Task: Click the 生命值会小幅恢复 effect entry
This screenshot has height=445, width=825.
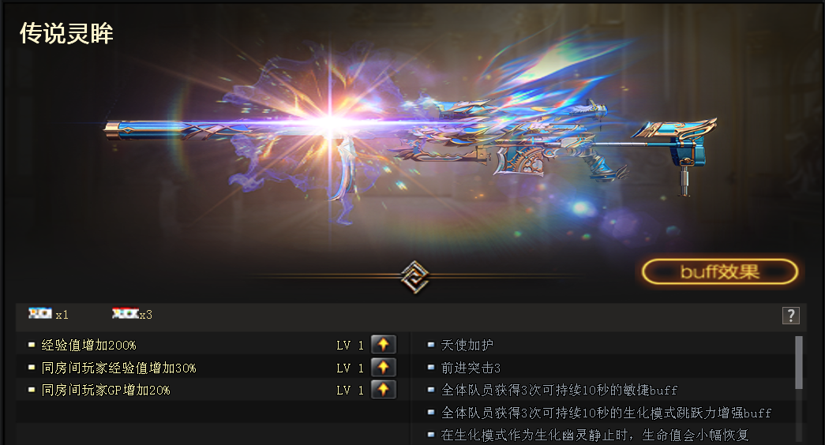Action: point(595,435)
